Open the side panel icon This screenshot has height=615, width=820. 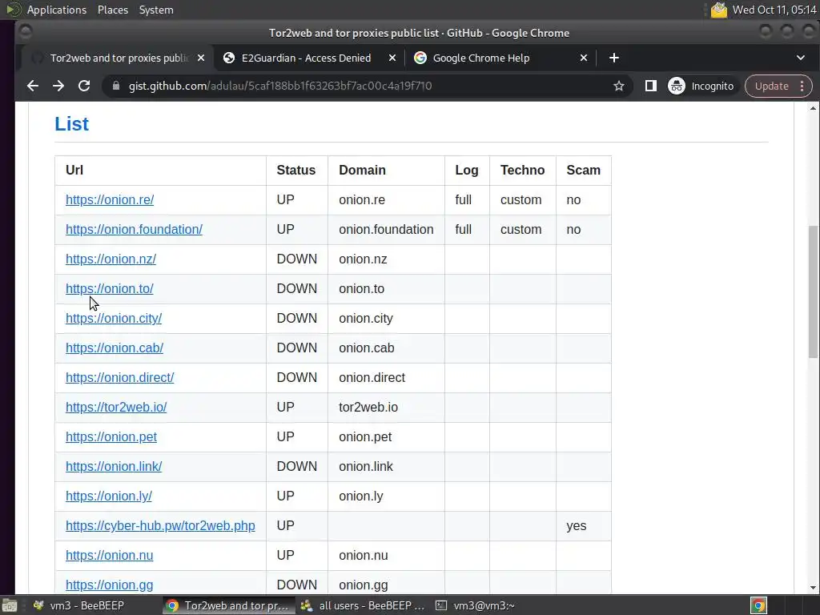[x=650, y=86]
